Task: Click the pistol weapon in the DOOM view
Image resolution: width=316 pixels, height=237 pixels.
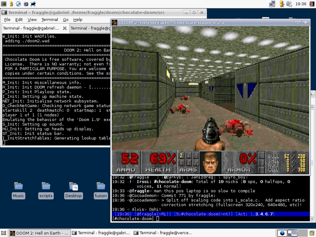Action: pyautogui.click(x=210, y=134)
